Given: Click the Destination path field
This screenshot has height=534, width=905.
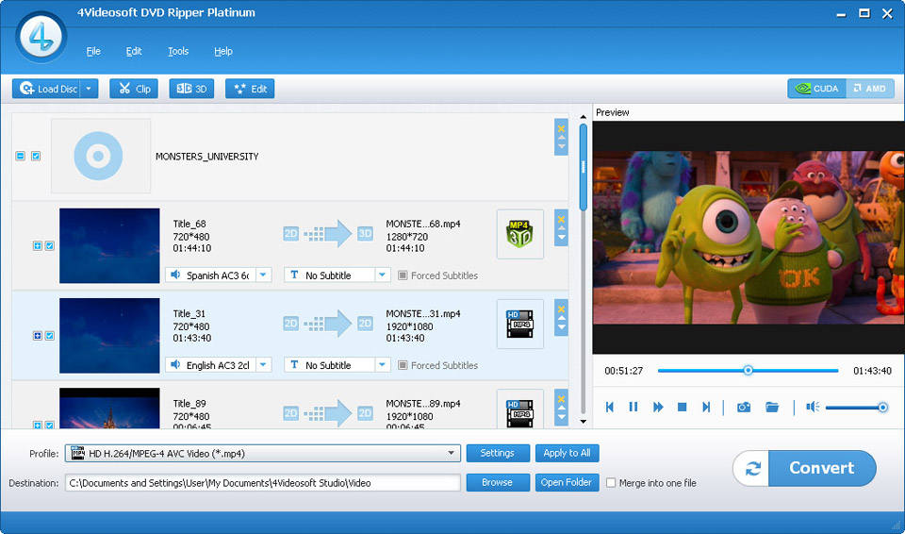Looking at the screenshot, I should [x=263, y=482].
